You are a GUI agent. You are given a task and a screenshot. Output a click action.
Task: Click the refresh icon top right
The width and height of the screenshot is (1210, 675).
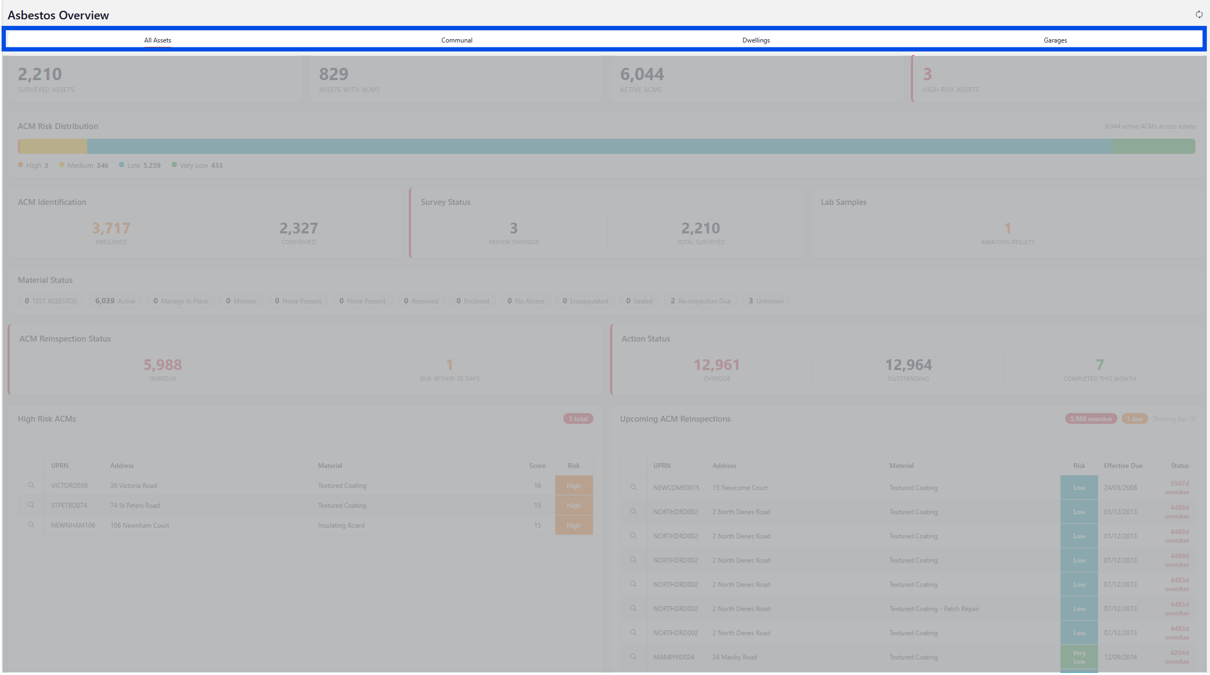click(1199, 15)
